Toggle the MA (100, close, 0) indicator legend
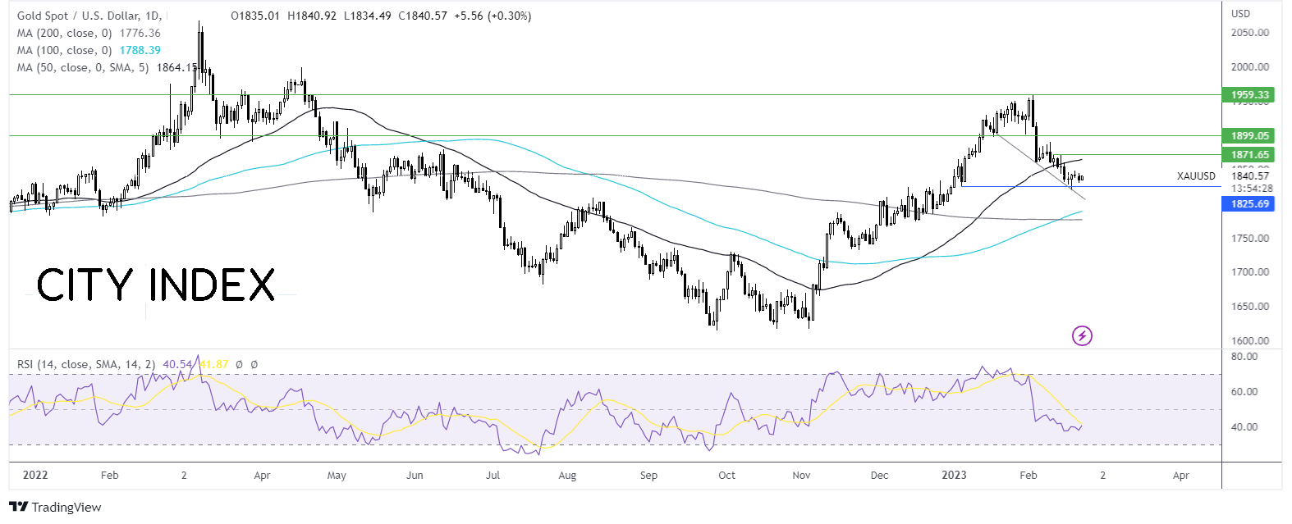Screen dimensions: 1292x524 pos(65,51)
